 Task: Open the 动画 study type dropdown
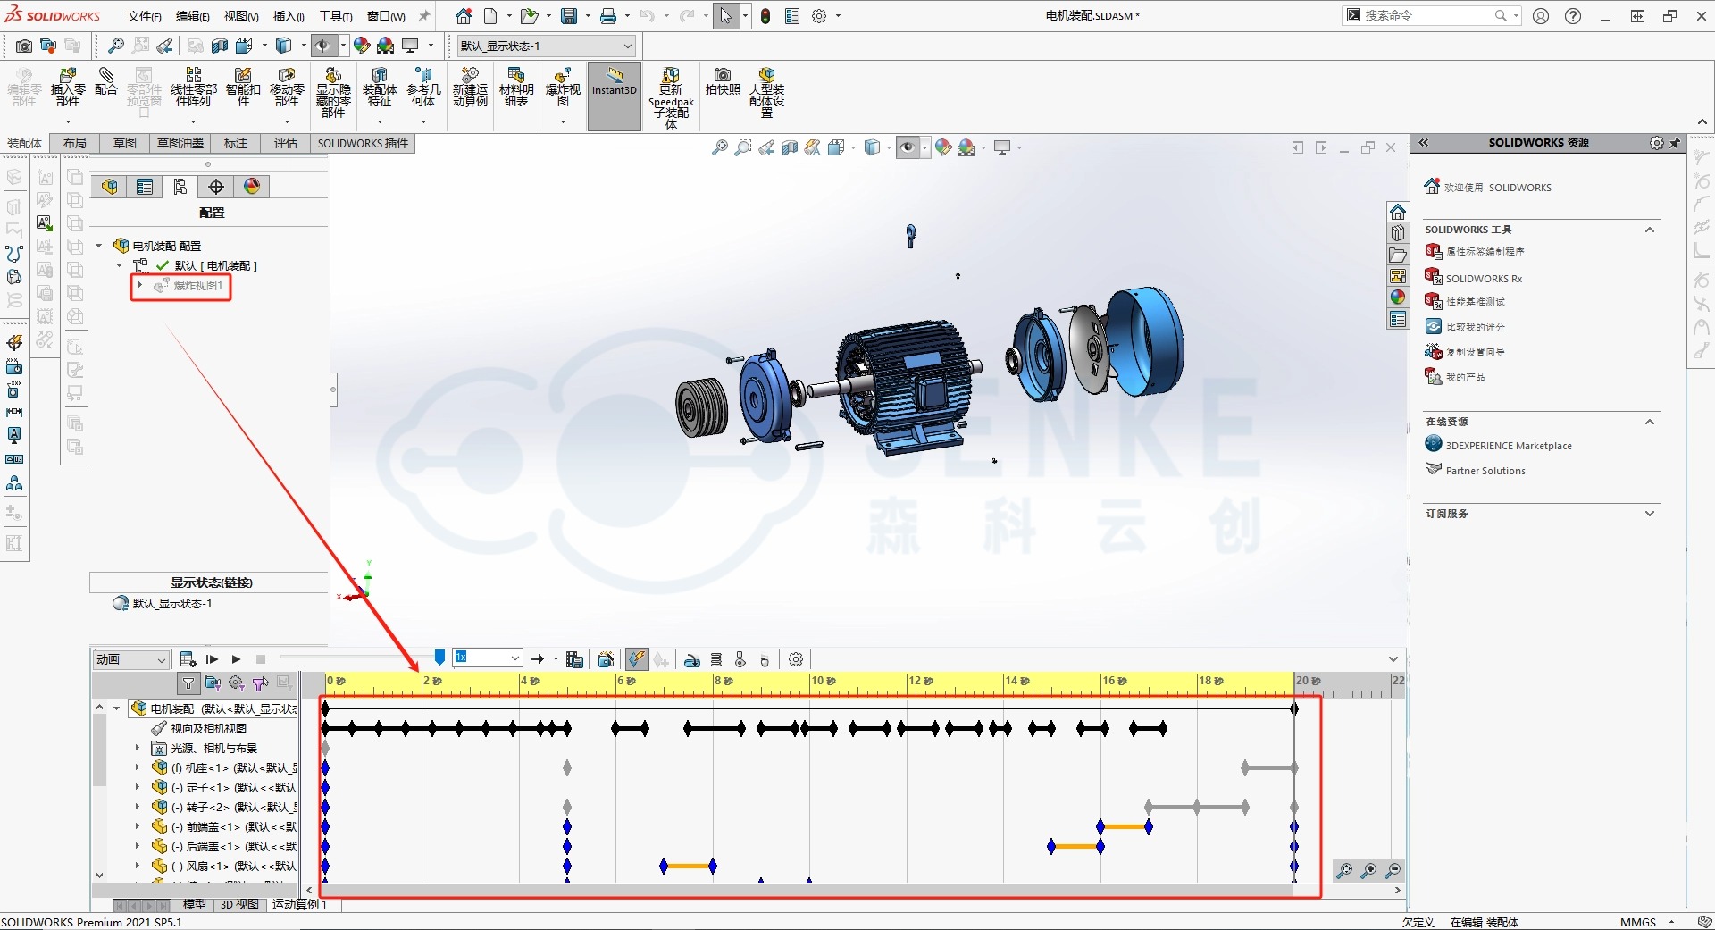tap(130, 659)
